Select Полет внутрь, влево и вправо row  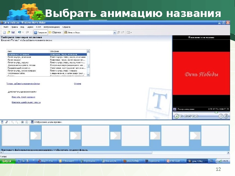point(47,71)
